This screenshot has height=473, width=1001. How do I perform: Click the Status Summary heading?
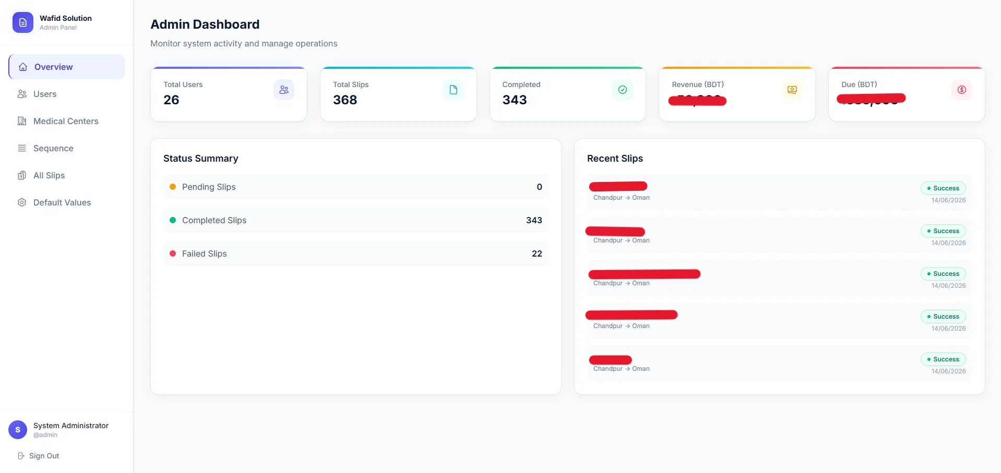201,159
